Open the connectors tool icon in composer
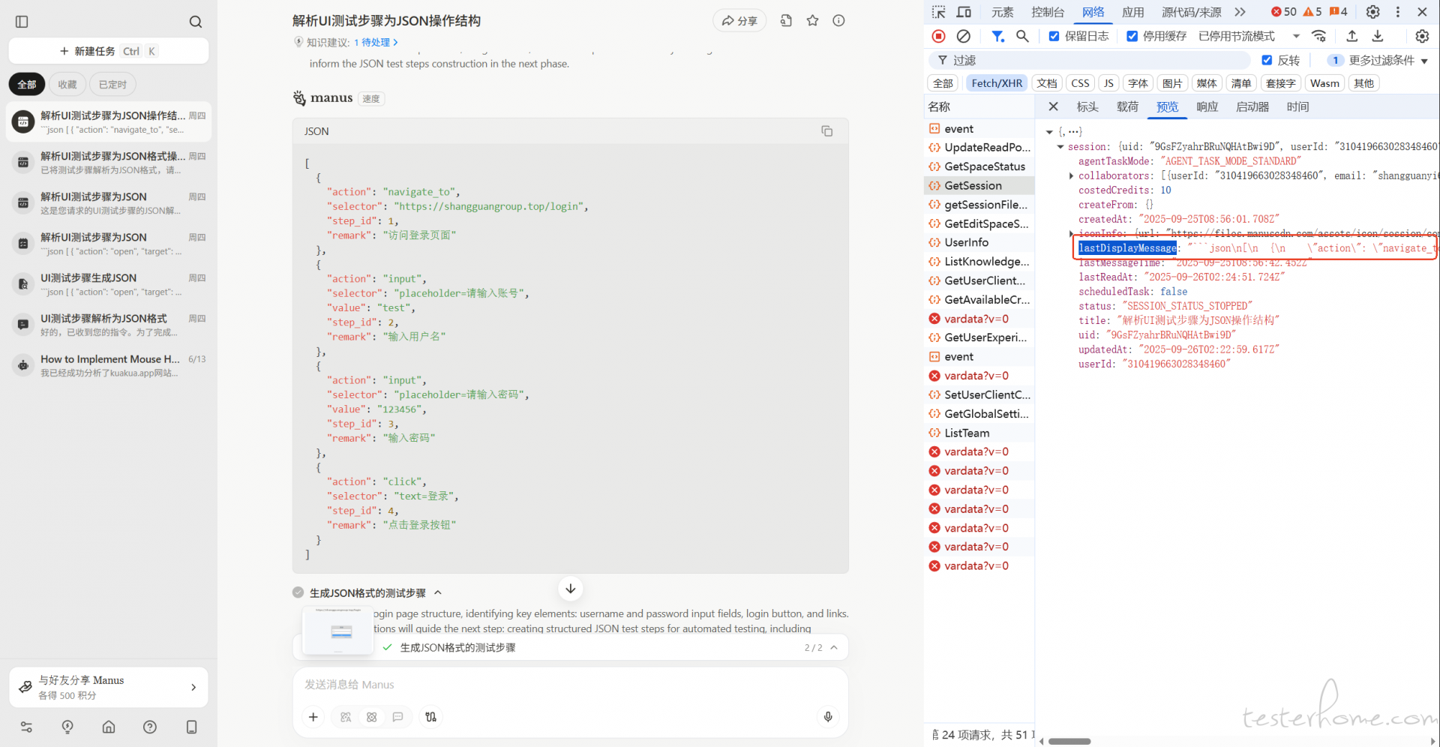Image resolution: width=1440 pixels, height=747 pixels. [430, 717]
